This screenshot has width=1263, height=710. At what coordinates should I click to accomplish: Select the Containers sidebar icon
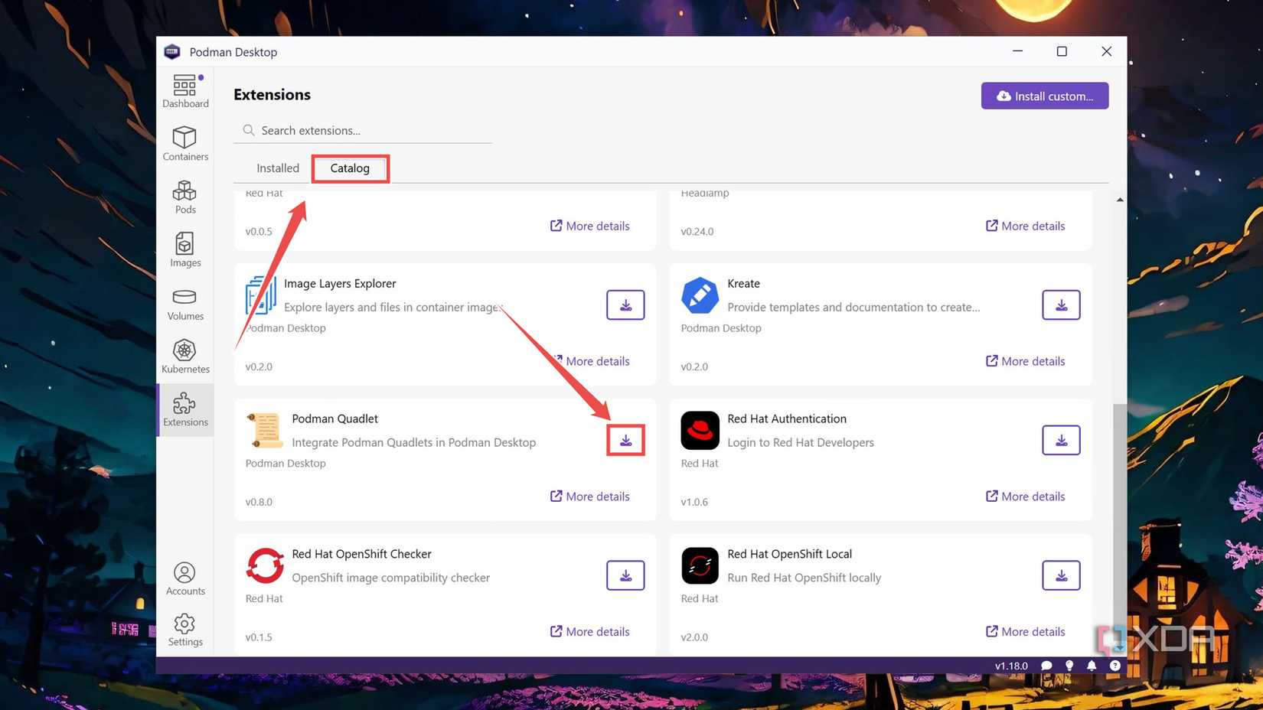point(184,143)
